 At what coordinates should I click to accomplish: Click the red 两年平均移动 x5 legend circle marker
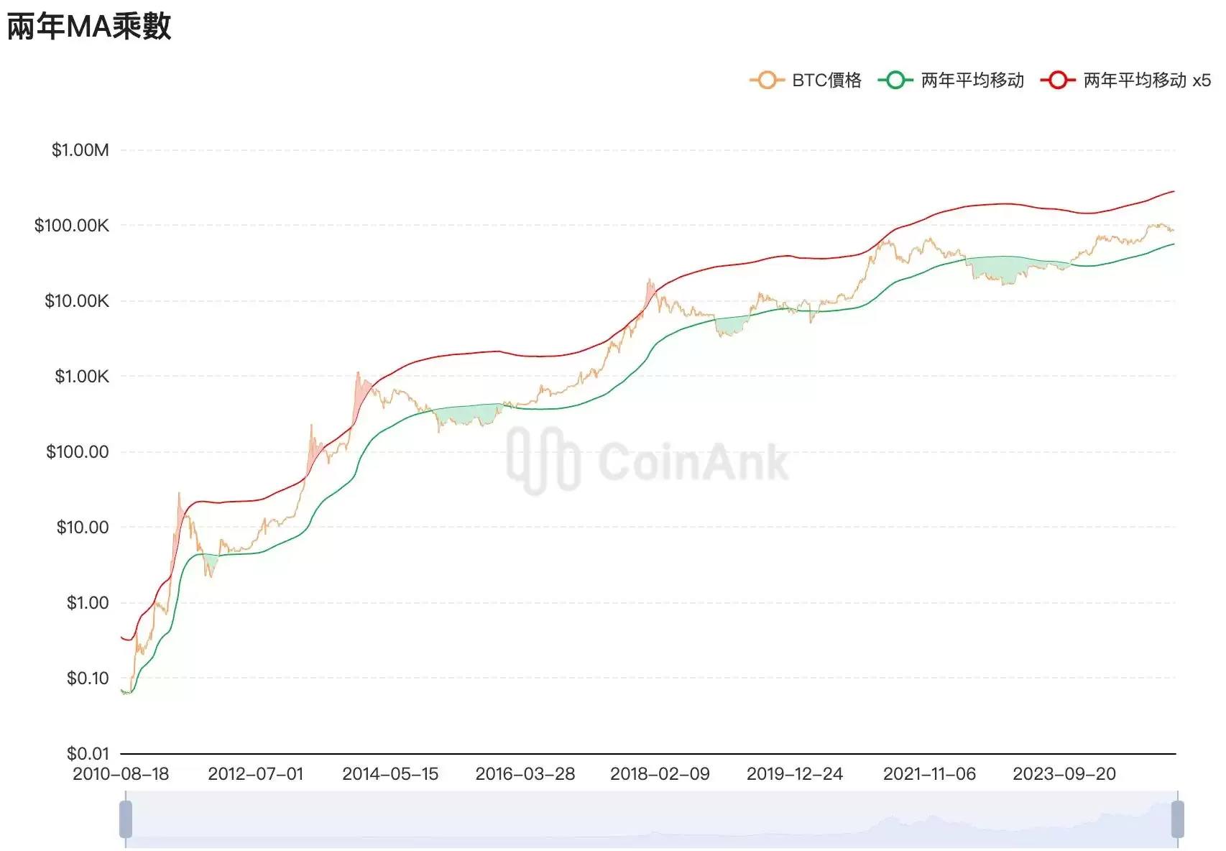(x=1057, y=80)
